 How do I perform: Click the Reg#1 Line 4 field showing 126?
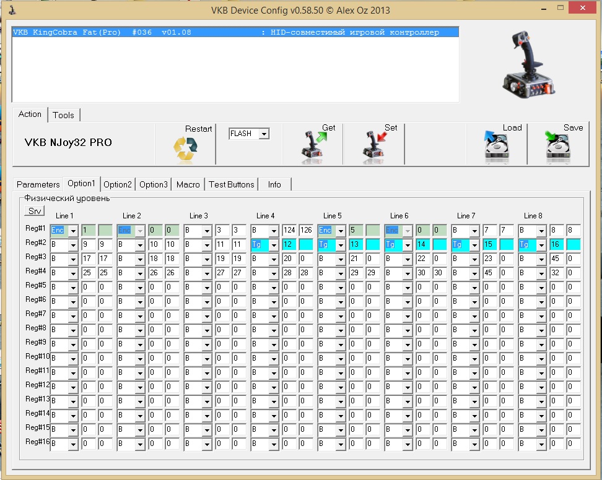[306, 230]
